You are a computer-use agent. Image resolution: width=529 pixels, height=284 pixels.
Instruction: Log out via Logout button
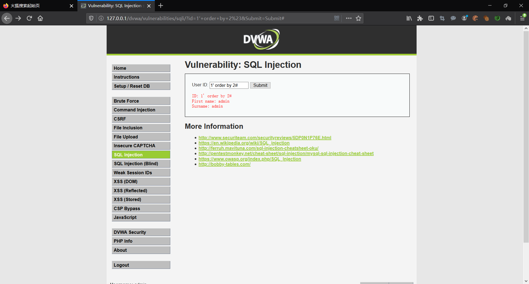click(x=141, y=265)
